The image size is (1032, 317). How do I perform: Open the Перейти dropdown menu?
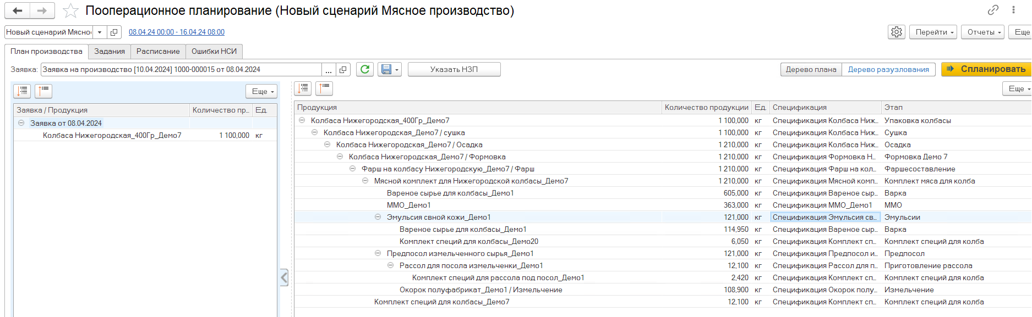[x=933, y=32]
